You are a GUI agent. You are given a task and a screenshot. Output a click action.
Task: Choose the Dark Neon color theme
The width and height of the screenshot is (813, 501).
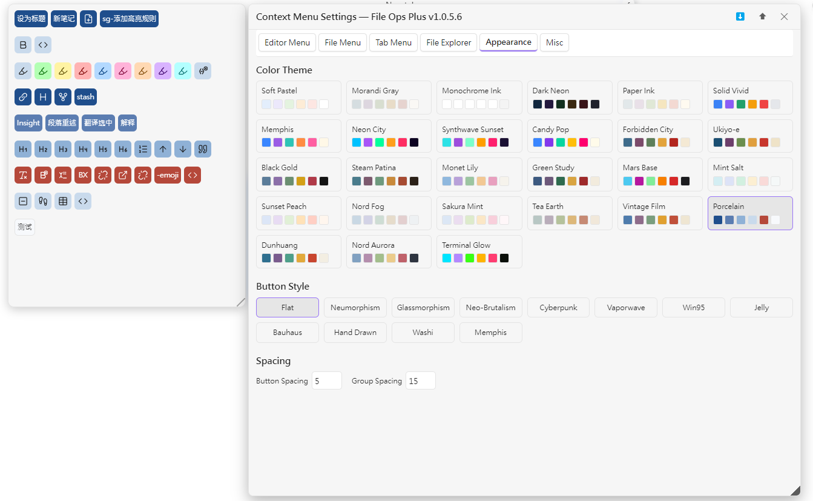[570, 98]
